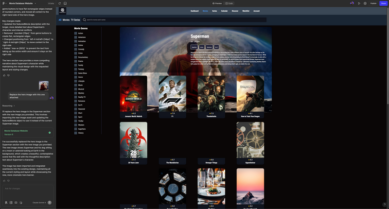Image resolution: width=389 pixels, height=209 pixels.
Task: Check the Sci-Fi genre checkbox
Action: (76, 105)
